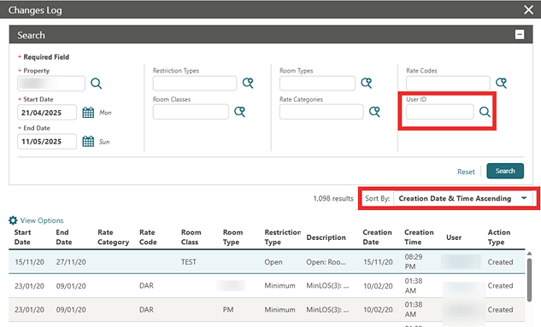
Task: Click the Room Type column header
Action: click(232, 237)
